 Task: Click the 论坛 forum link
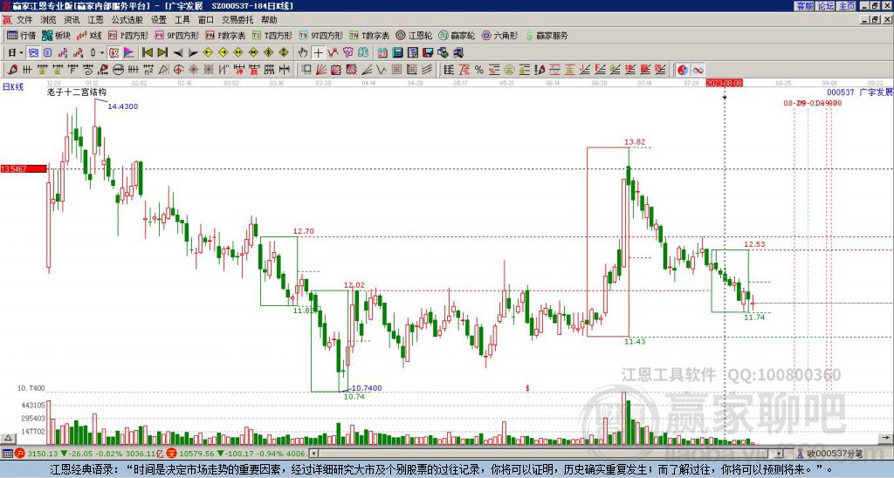(825, 6)
